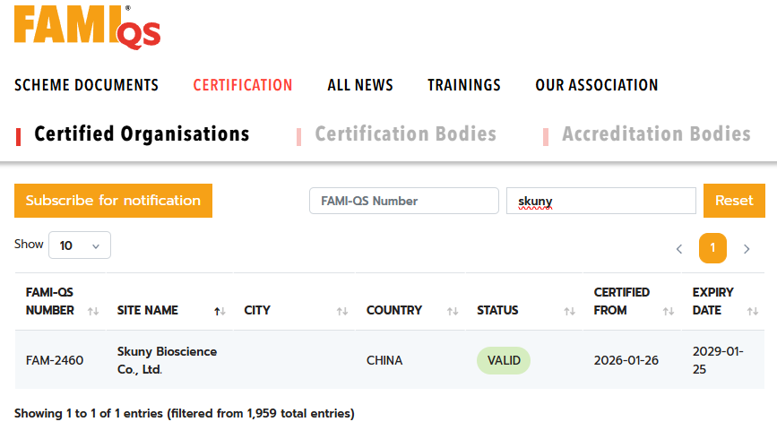777x439 pixels.
Task: Switch to Certification Bodies tab
Action: click(405, 134)
